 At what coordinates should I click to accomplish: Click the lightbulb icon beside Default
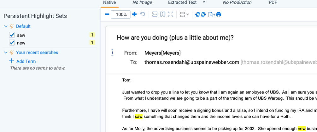click(x=12, y=26)
